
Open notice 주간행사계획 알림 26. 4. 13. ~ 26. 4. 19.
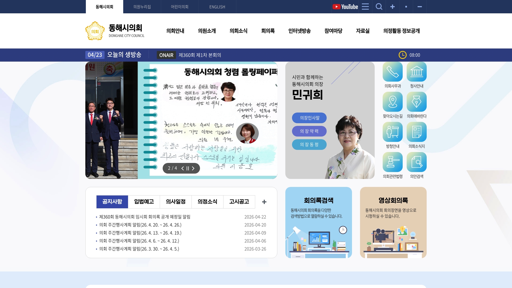point(140,233)
